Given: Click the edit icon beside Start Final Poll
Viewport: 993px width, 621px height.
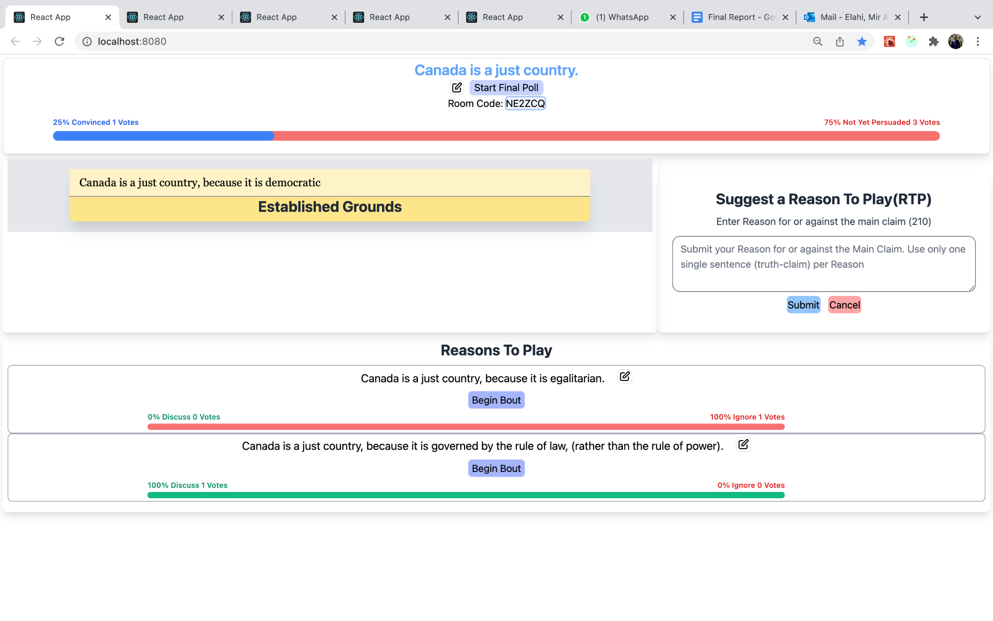Looking at the screenshot, I should (456, 87).
